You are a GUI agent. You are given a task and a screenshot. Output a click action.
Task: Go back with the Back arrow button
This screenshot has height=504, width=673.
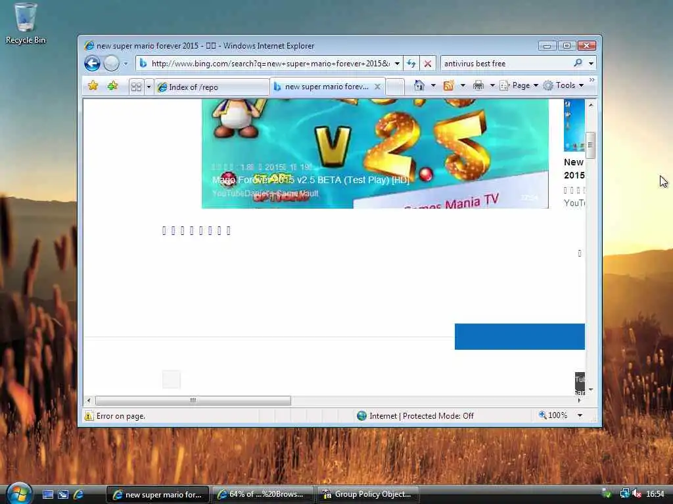click(92, 64)
